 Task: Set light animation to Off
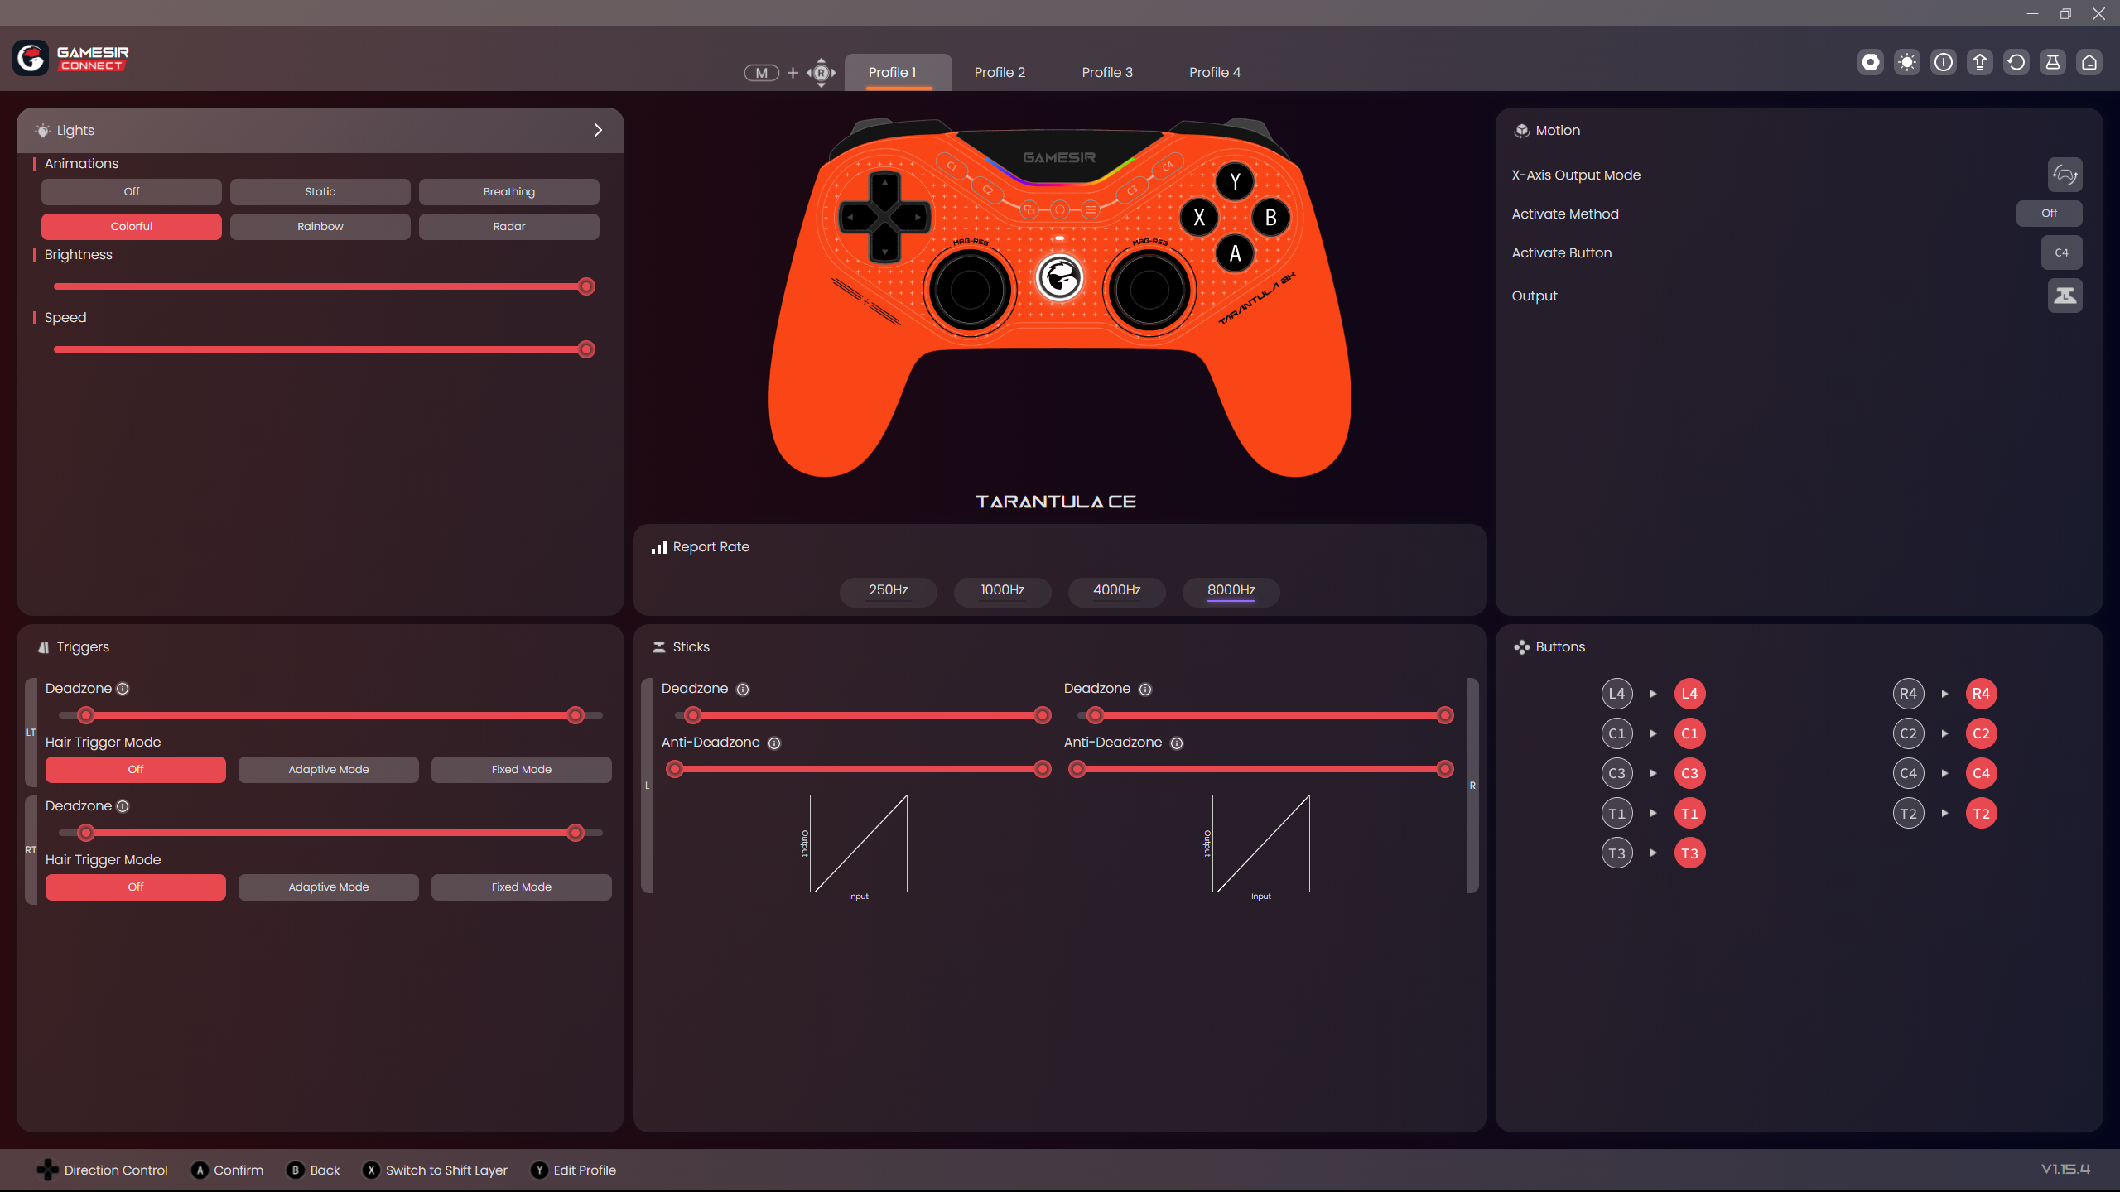(132, 192)
